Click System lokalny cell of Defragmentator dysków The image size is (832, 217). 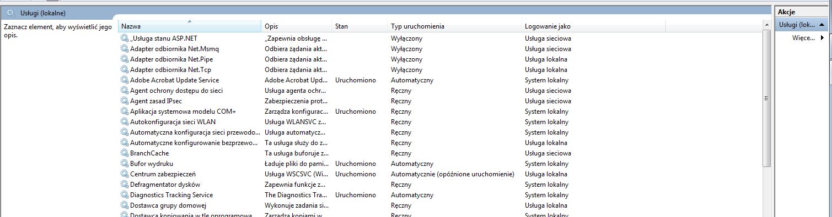tap(546, 185)
